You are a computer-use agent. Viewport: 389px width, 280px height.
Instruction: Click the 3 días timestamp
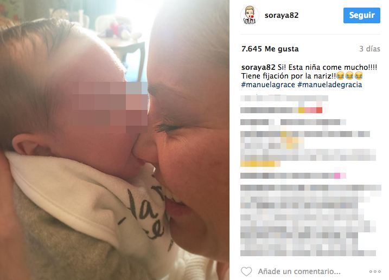[369, 49]
